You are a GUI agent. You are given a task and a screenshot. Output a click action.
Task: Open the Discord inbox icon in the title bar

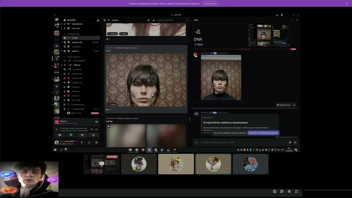(x=277, y=15)
